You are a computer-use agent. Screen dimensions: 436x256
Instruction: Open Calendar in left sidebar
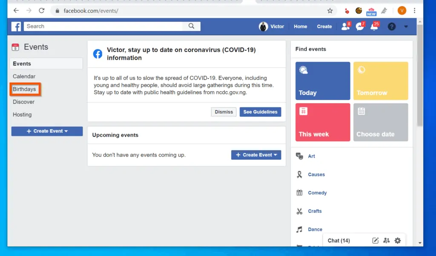(x=24, y=76)
